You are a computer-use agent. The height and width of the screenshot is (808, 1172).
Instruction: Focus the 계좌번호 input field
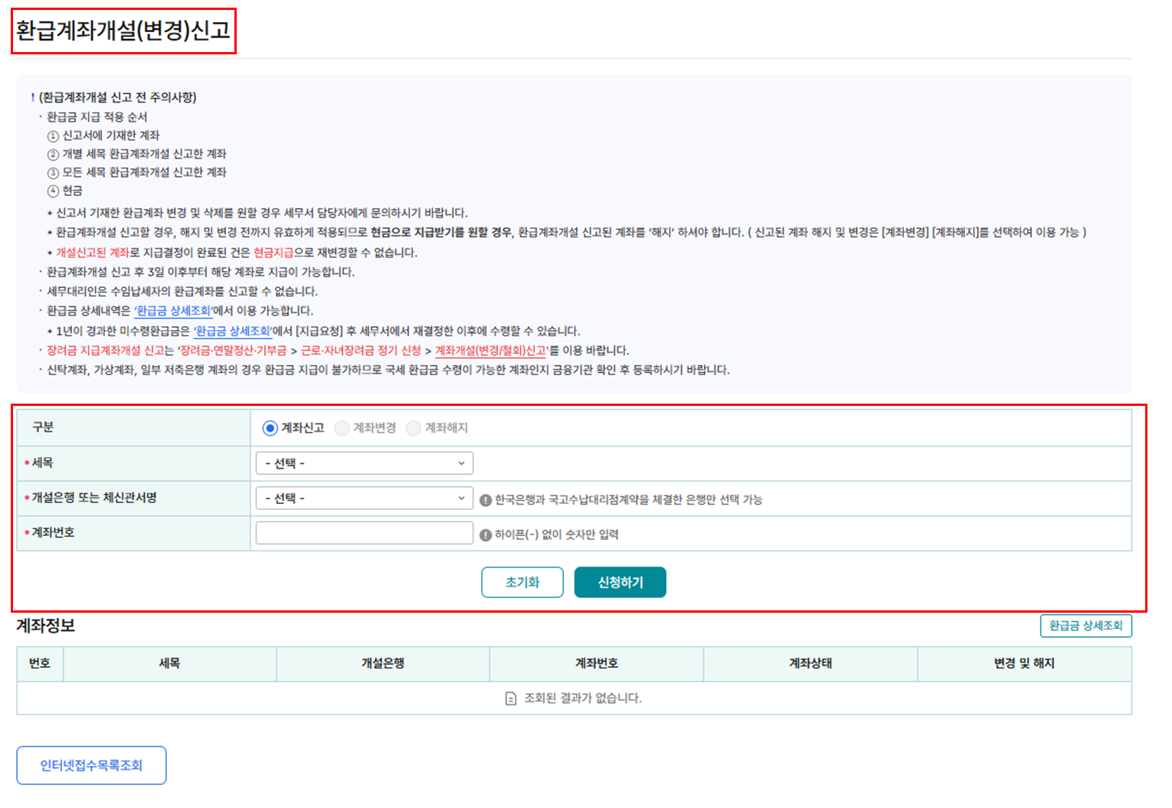(365, 533)
